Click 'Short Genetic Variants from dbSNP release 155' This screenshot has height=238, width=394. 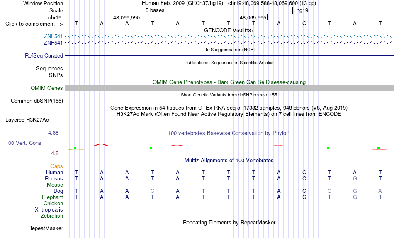click(x=229, y=95)
